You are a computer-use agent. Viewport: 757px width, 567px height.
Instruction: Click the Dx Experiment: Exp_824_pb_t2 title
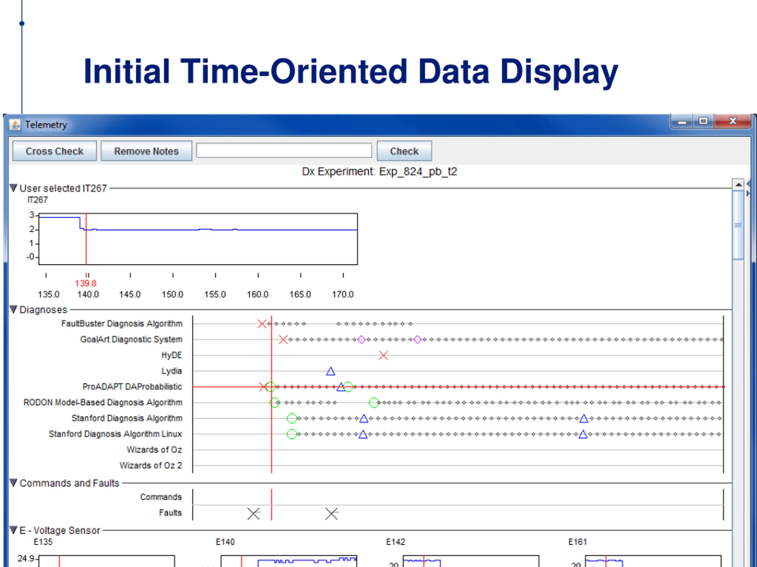379,172
